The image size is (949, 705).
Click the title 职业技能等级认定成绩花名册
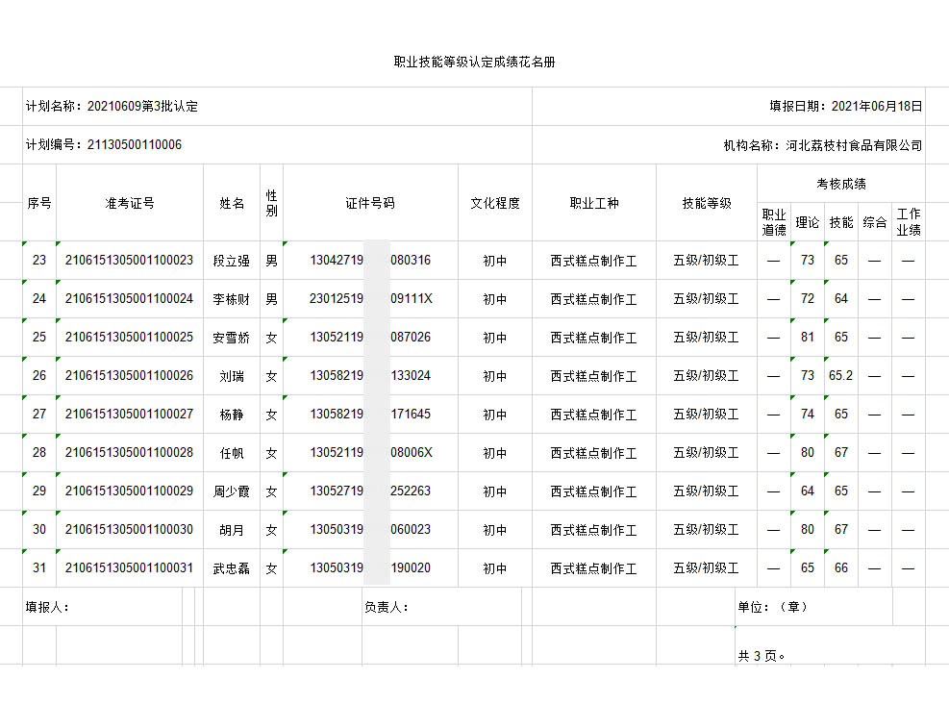click(474, 62)
